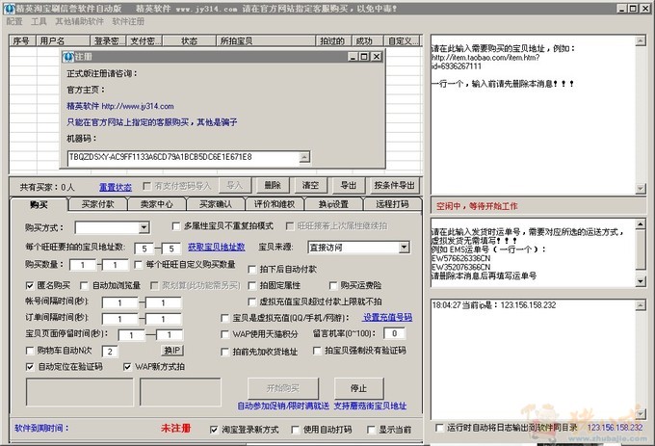The image size is (655, 446).
Task: Click the 导出 button
Action: (348, 185)
